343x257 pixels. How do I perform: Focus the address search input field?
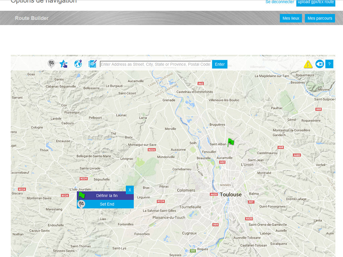click(x=155, y=64)
